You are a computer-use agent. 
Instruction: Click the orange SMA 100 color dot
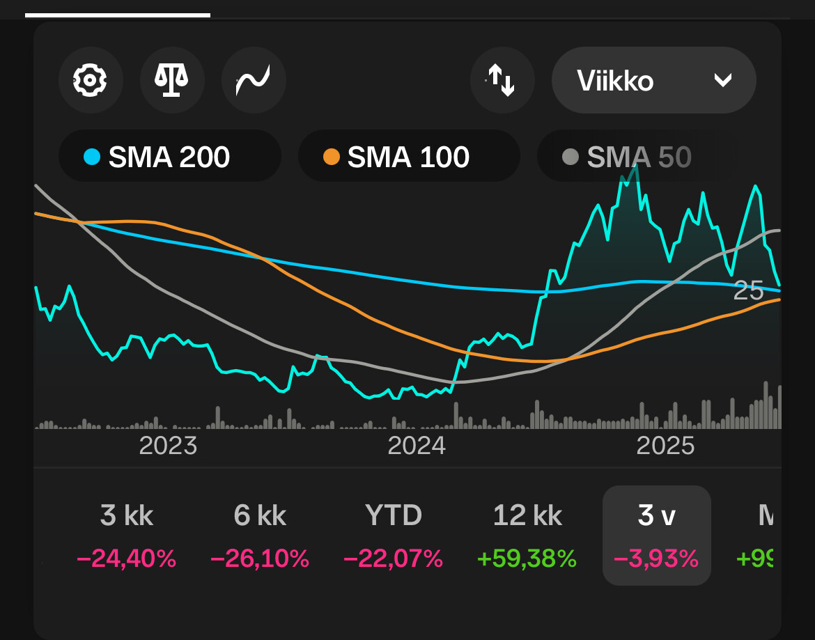[x=332, y=157]
